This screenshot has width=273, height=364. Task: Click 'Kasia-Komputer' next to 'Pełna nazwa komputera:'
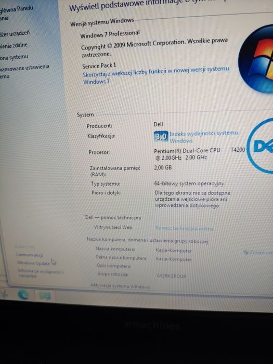[174, 259]
